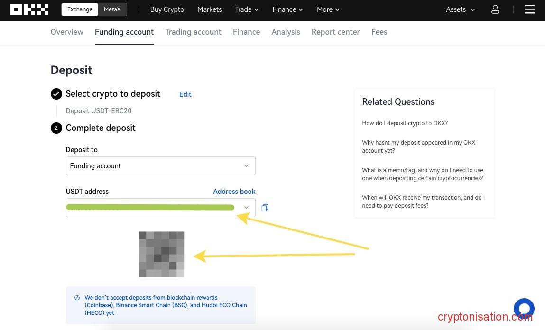Click Edit next to Select crypto
This screenshot has height=330, width=545.
pyautogui.click(x=185, y=94)
